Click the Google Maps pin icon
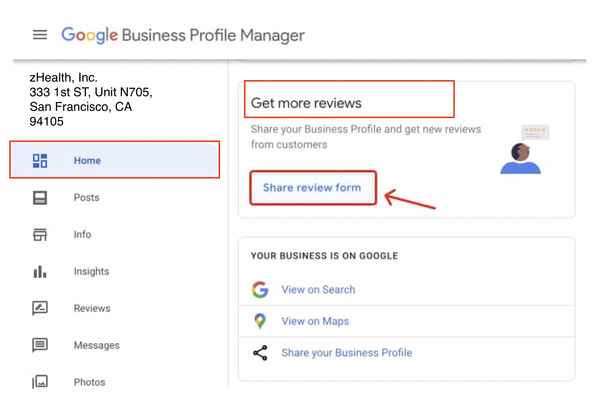 click(260, 321)
